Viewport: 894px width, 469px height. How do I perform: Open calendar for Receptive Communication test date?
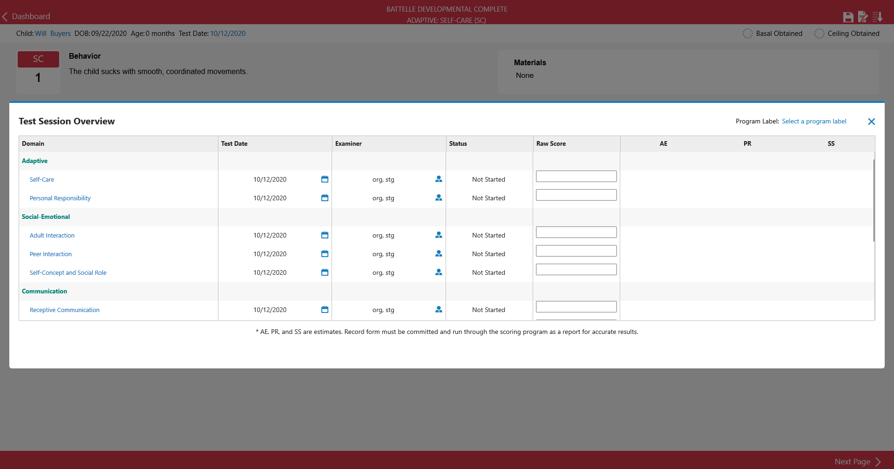point(325,310)
